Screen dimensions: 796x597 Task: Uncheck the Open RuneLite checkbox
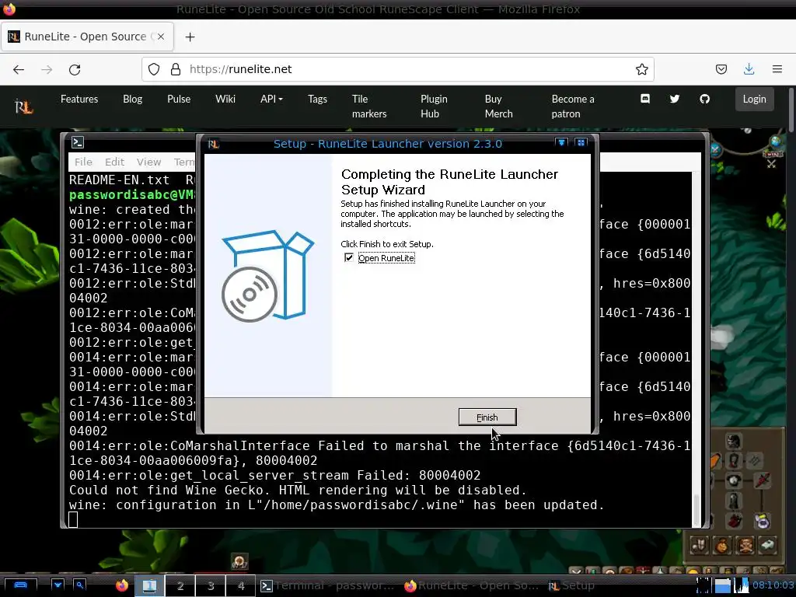[349, 257]
